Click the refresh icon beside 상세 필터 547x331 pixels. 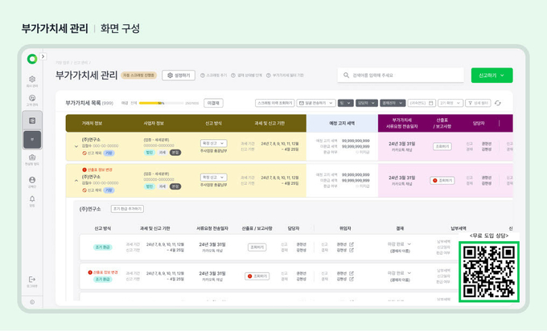point(498,103)
